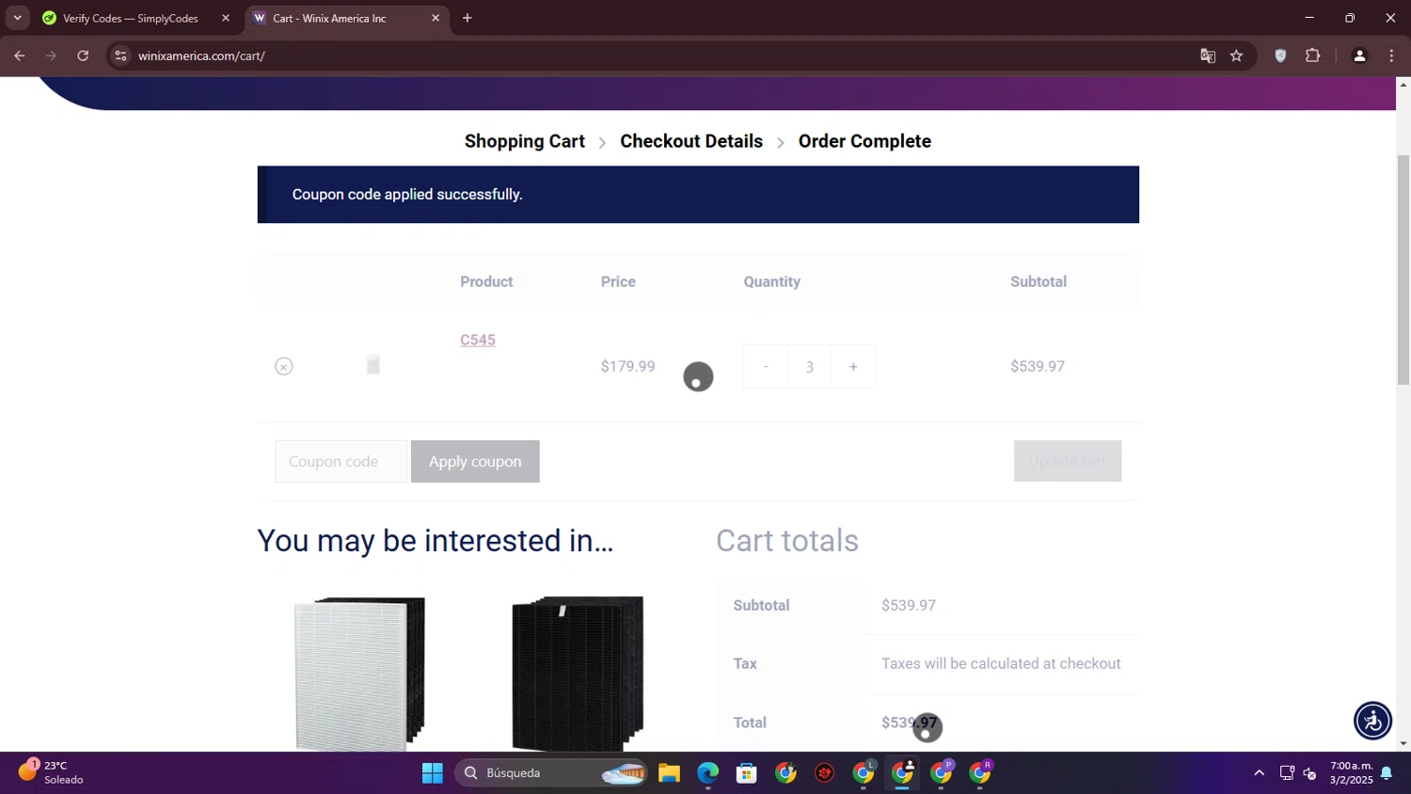
Task: Click the Búsqueda taskbar search box
Action: point(552,773)
